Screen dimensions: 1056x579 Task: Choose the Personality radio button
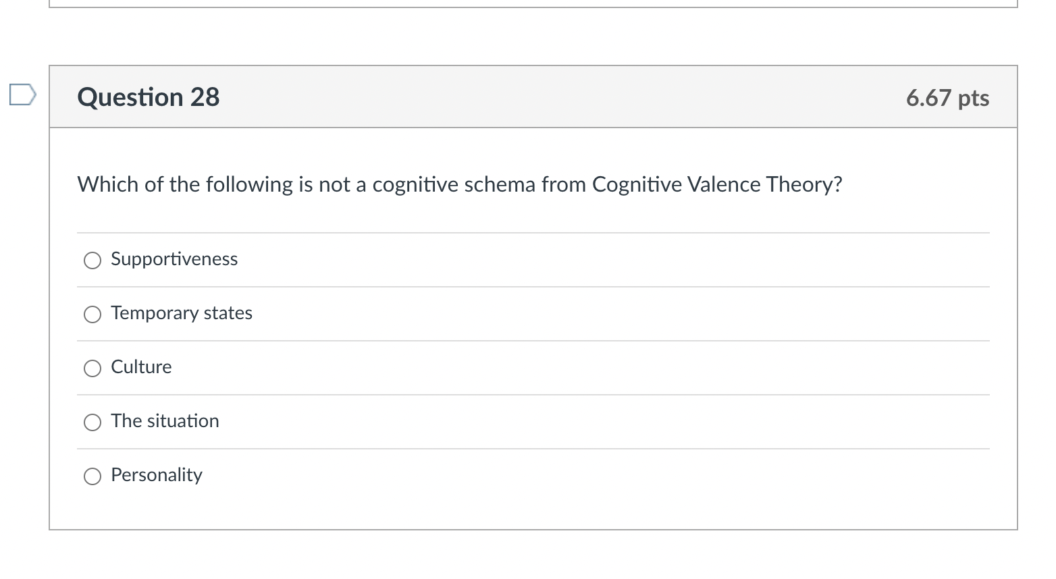click(x=92, y=476)
